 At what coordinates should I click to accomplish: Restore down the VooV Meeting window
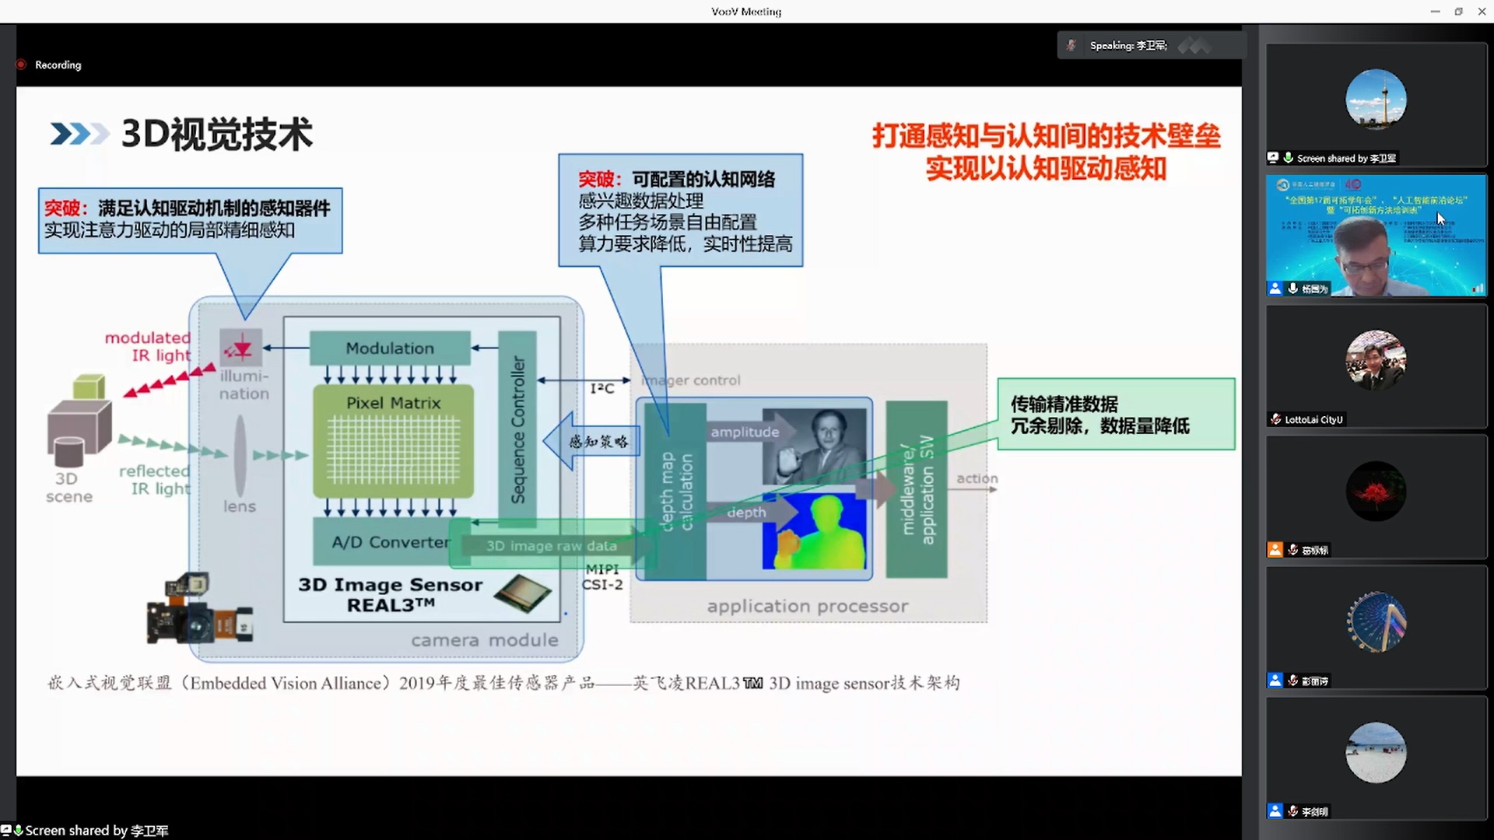click(x=1458, y=11)
